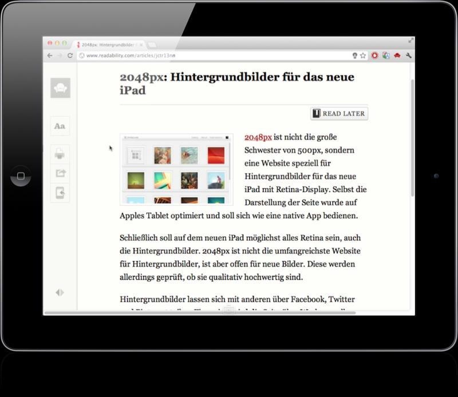Focus the readability.com address bar
Screen dimensions: 458x397
[x=215, y=55]
